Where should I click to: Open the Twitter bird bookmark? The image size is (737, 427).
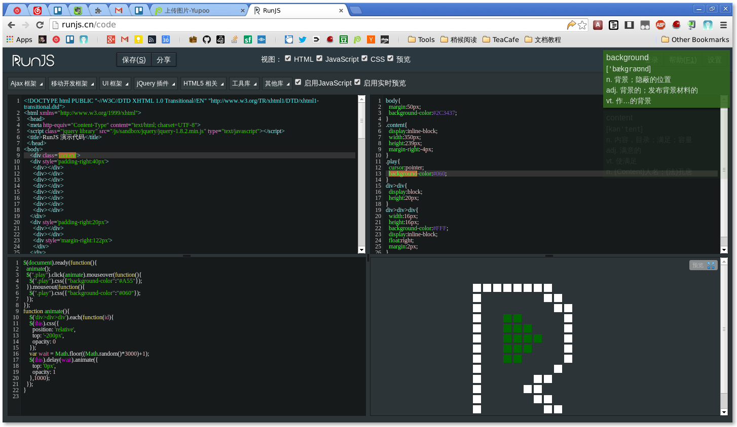pyautogui.click(x=303, y=39)
